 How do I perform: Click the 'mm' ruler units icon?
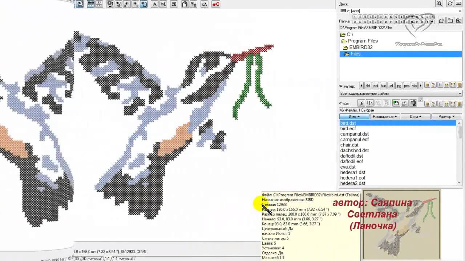pos(90,4)
